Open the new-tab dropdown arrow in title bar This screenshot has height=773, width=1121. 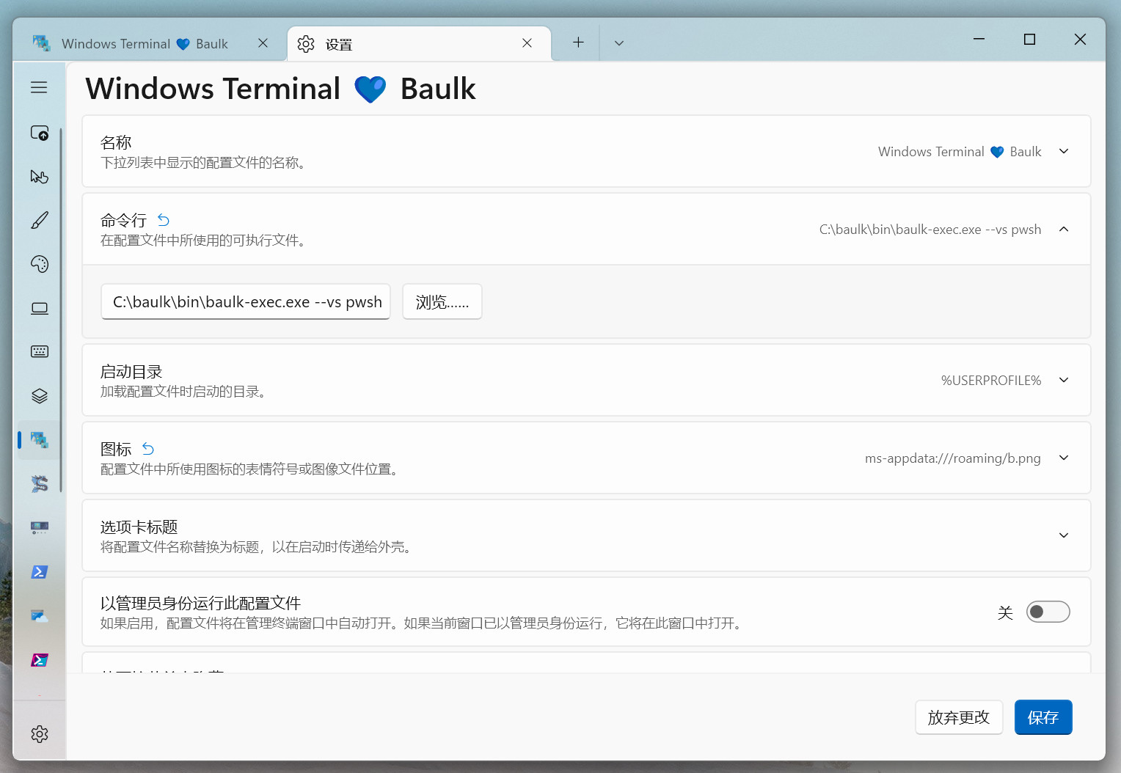619,43
